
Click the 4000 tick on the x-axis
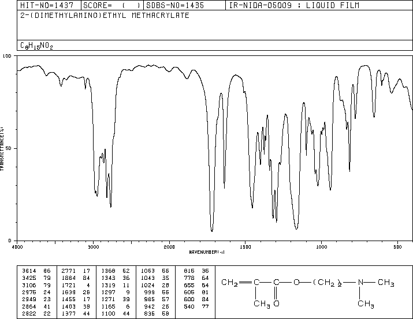pos(17,247)
